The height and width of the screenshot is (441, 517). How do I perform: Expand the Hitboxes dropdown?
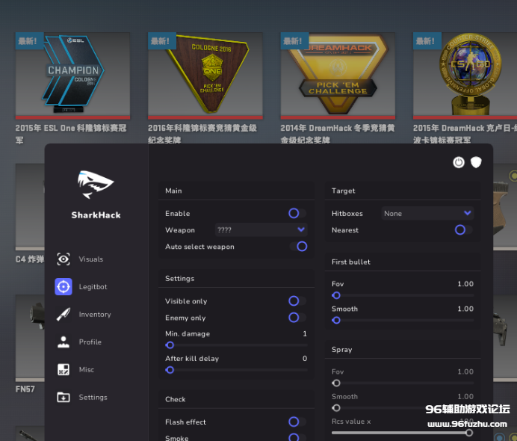pos(427,214)
